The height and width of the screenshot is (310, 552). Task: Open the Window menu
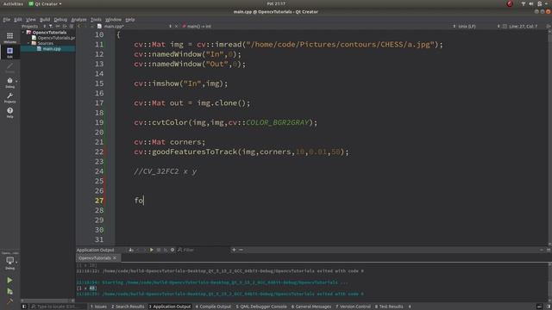click(113, 20)
